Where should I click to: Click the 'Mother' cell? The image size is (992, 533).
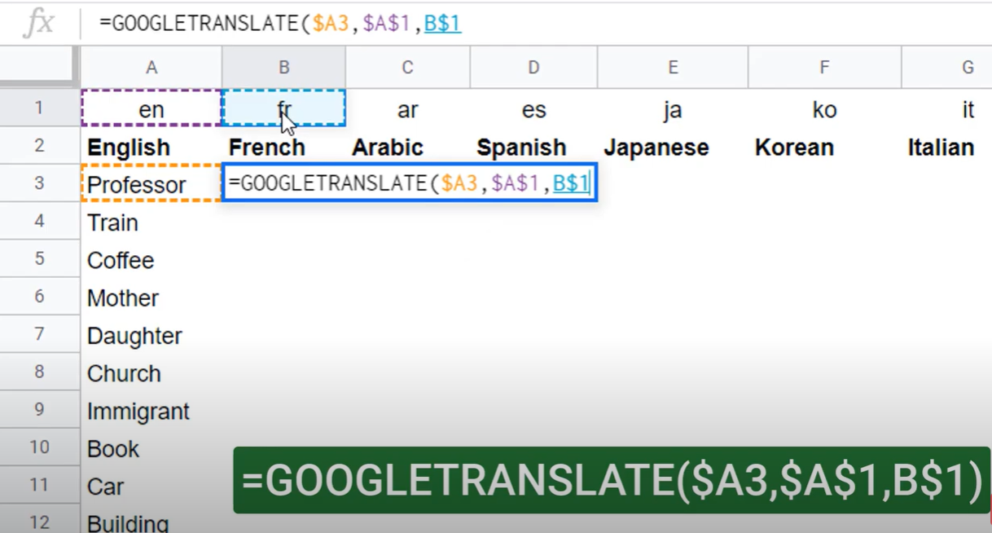(151, 297)
